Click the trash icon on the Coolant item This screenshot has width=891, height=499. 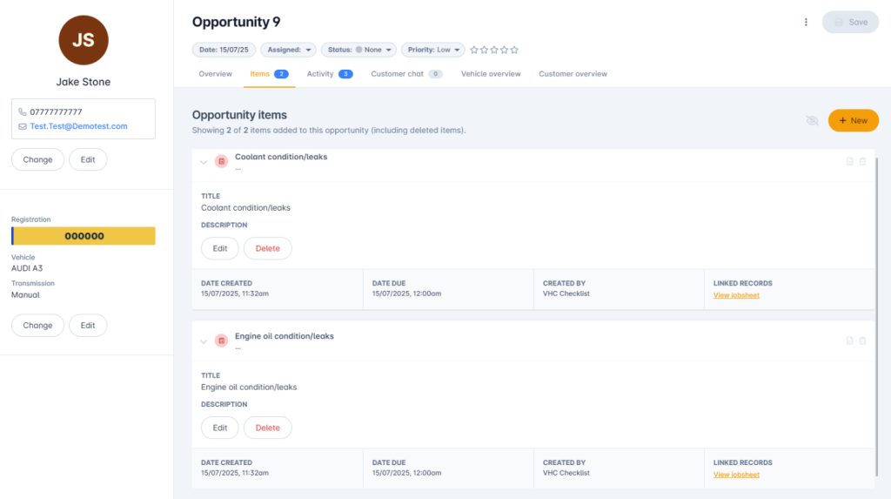862,162
